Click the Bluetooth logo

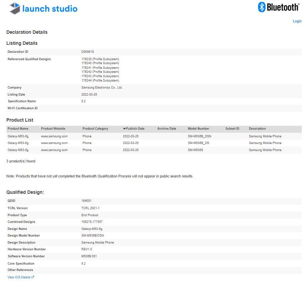click(279, 7)
